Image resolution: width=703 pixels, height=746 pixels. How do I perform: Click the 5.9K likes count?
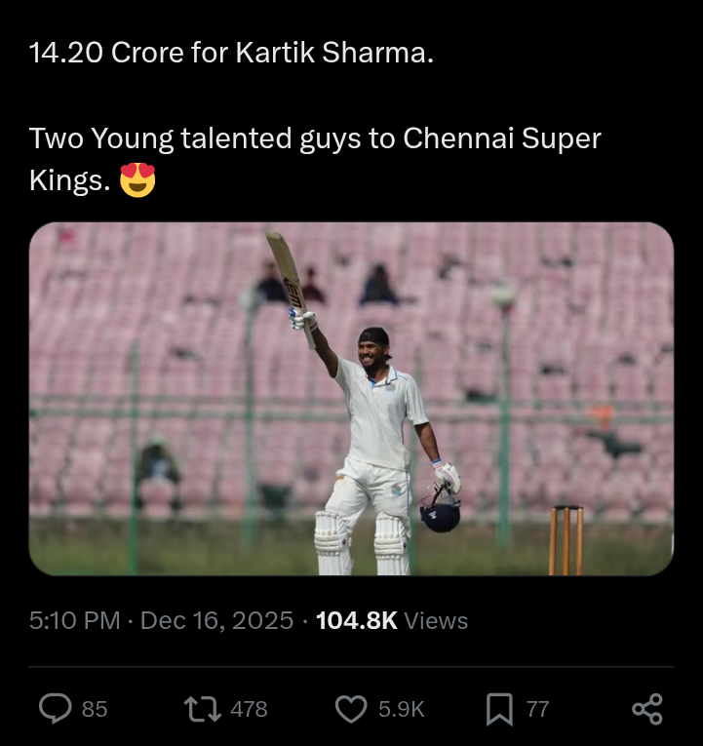(x=401, y=710)
